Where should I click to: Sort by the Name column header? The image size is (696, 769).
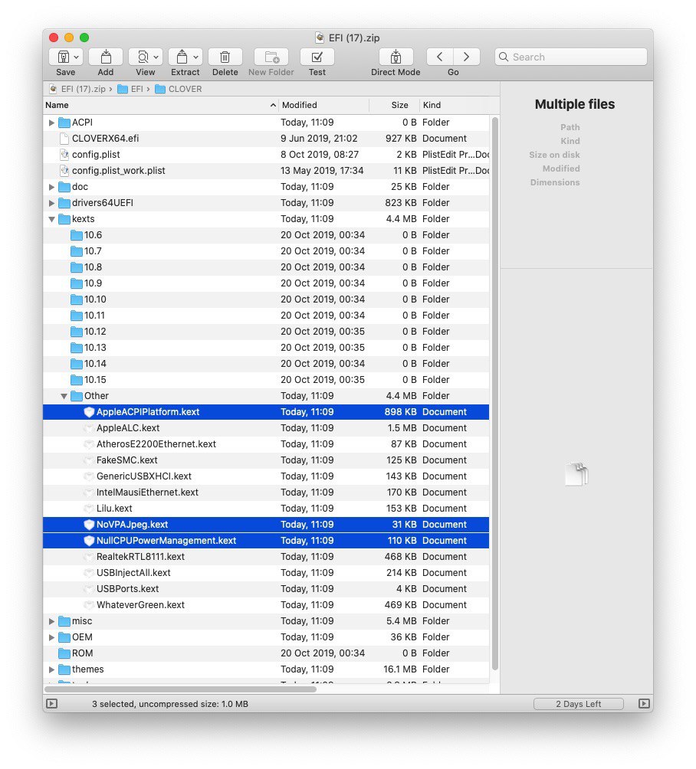160,105
